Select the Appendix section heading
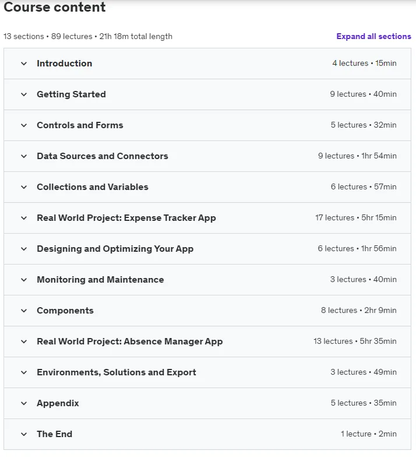416x461 pixels. pyautogui.click(x=58, y=403)
